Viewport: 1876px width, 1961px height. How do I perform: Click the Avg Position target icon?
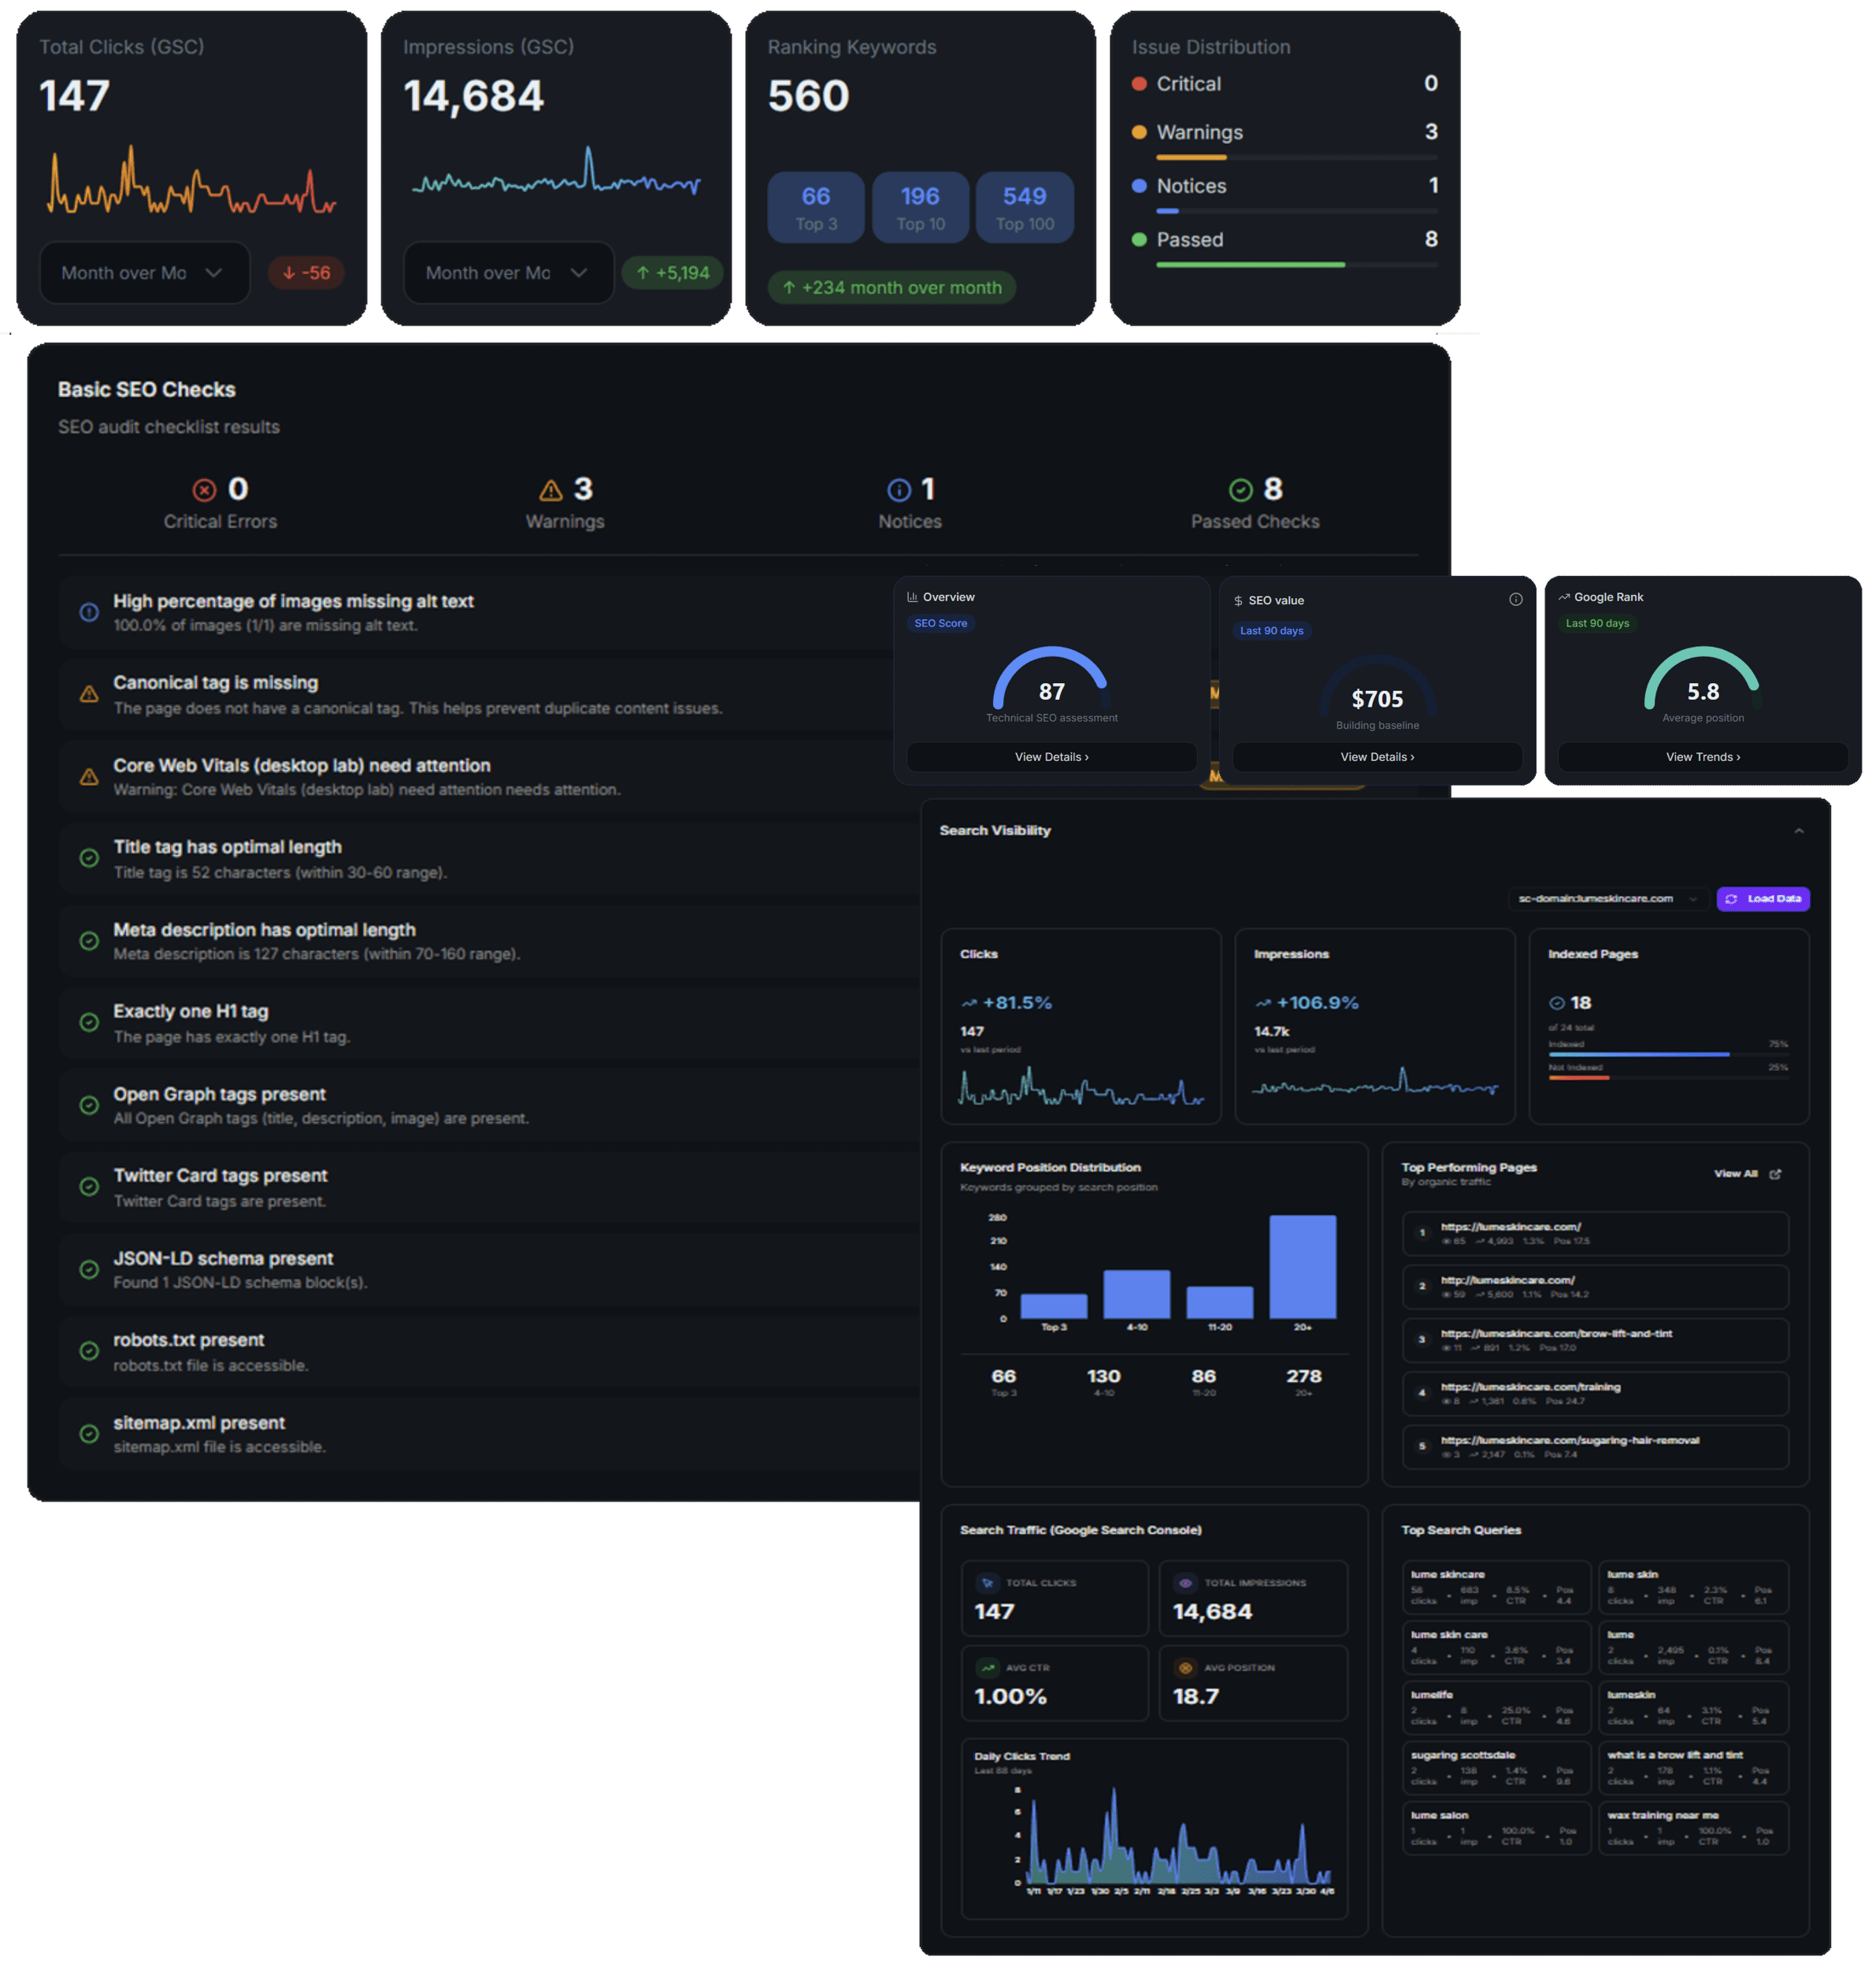1186,1669
